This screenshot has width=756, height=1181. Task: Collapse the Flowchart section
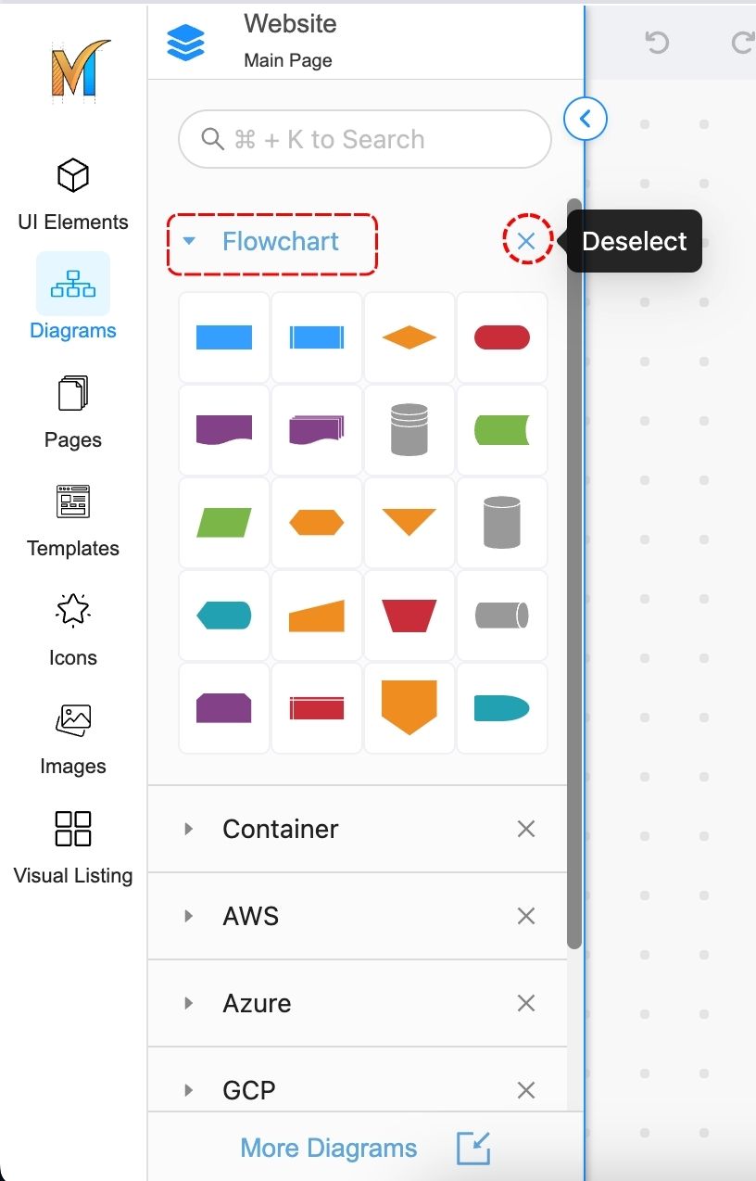tap(190, 242)
